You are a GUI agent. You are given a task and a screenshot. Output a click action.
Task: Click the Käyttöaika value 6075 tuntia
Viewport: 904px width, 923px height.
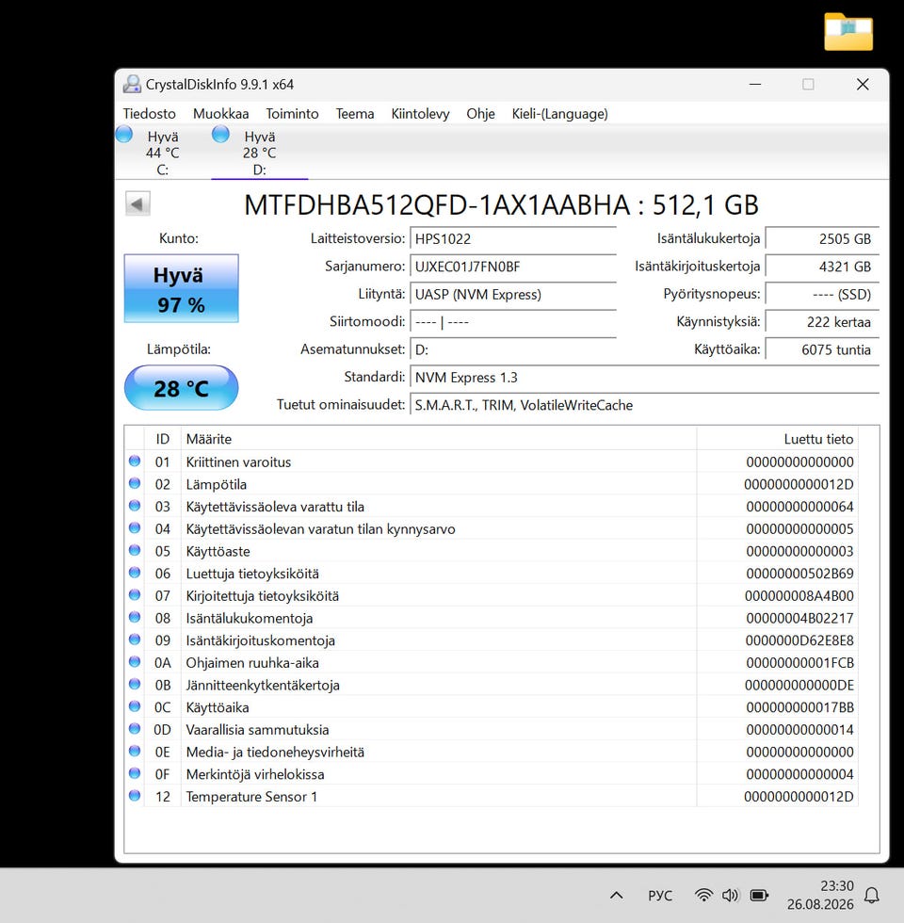click(x=822, y=349)
